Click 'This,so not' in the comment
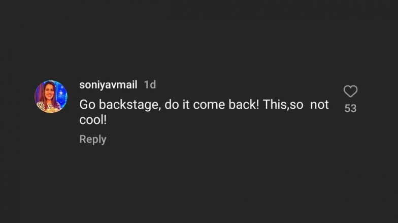Screen dimensions: 398x223 (296, 105)
